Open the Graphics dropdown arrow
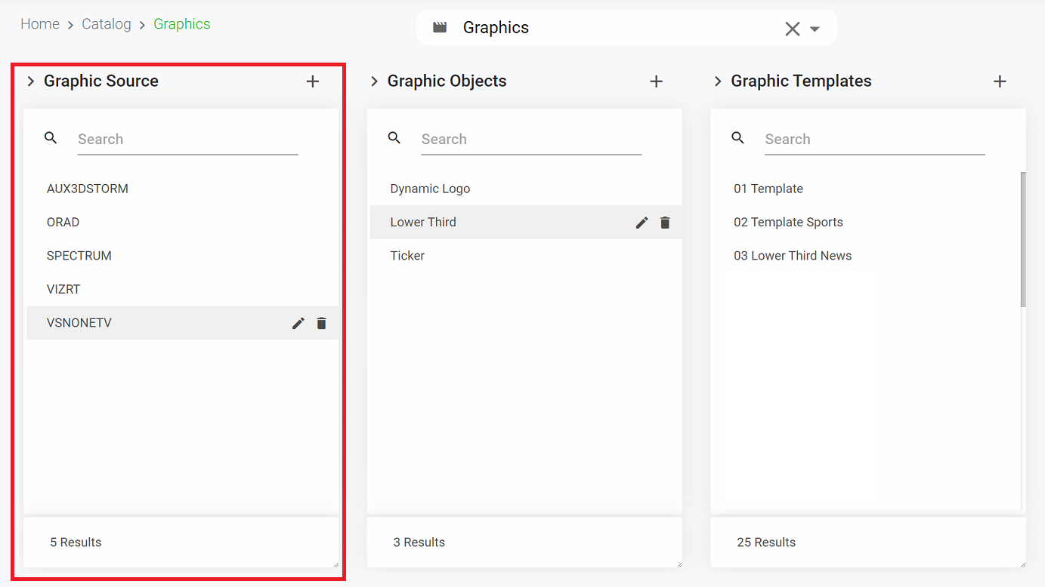The image size is (1045, 587). pyautogui.click(x=815, y=29)
